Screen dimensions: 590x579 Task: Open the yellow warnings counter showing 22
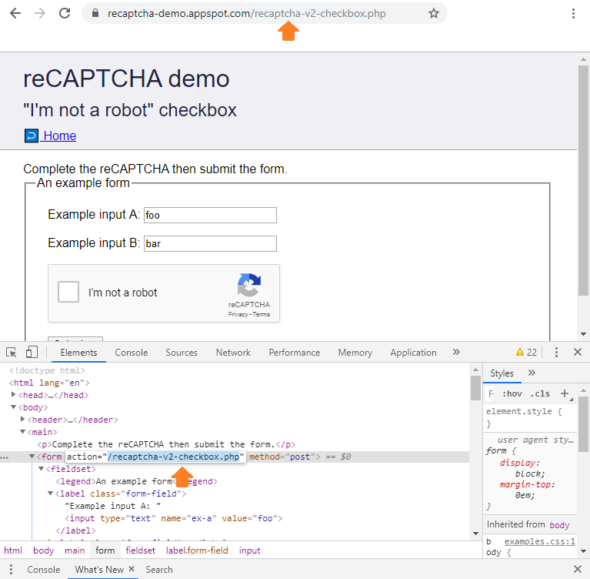526,353
